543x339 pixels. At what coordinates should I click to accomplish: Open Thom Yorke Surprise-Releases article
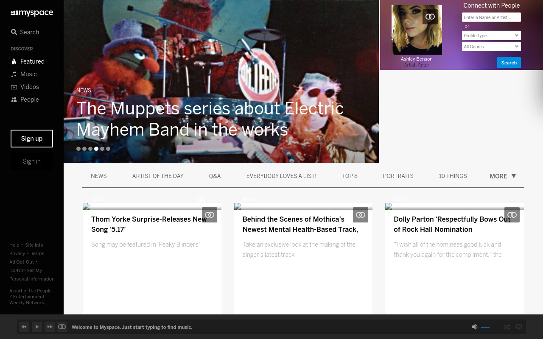(149, 224)
